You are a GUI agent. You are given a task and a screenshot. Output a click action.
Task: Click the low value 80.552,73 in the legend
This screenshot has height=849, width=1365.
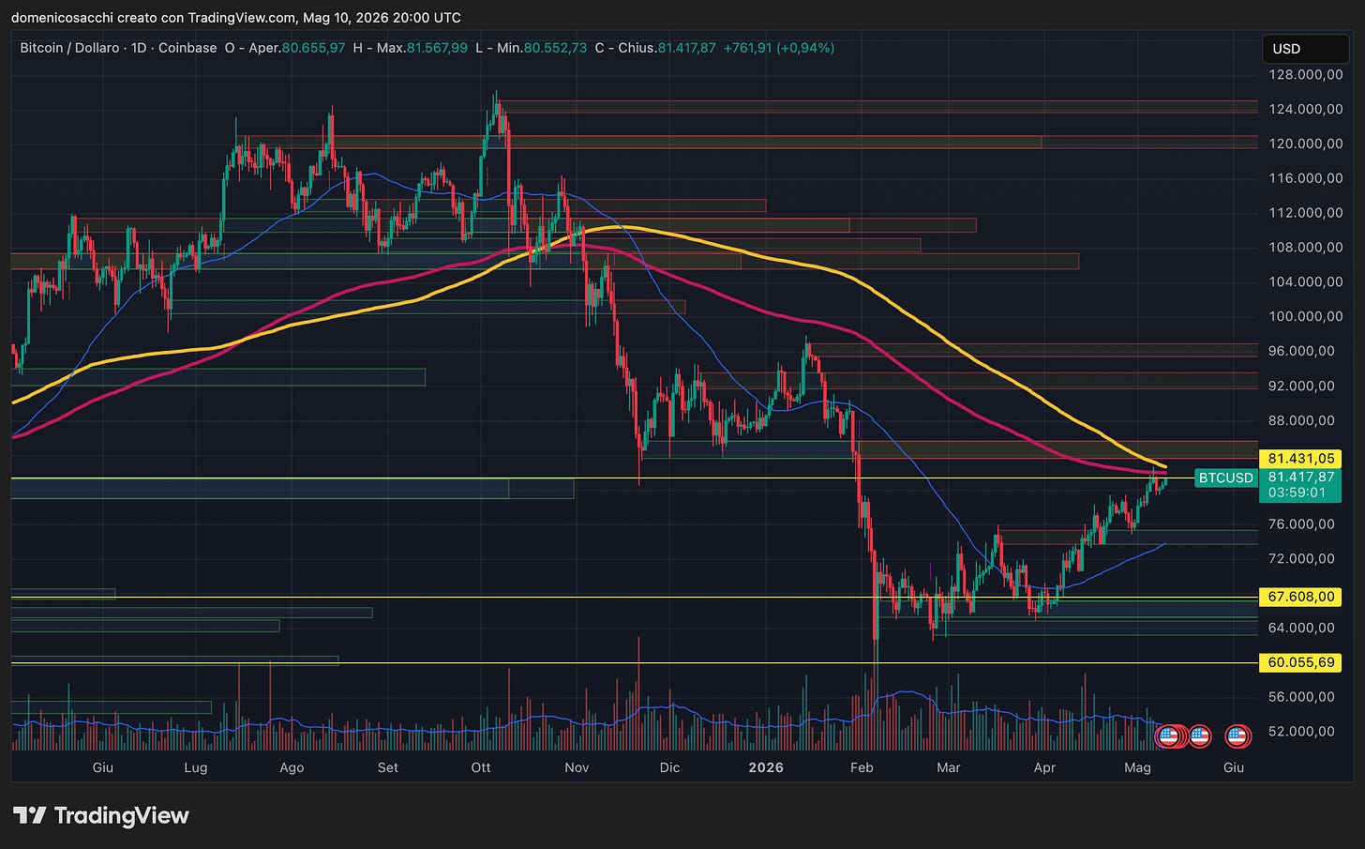tap(556, 48)
